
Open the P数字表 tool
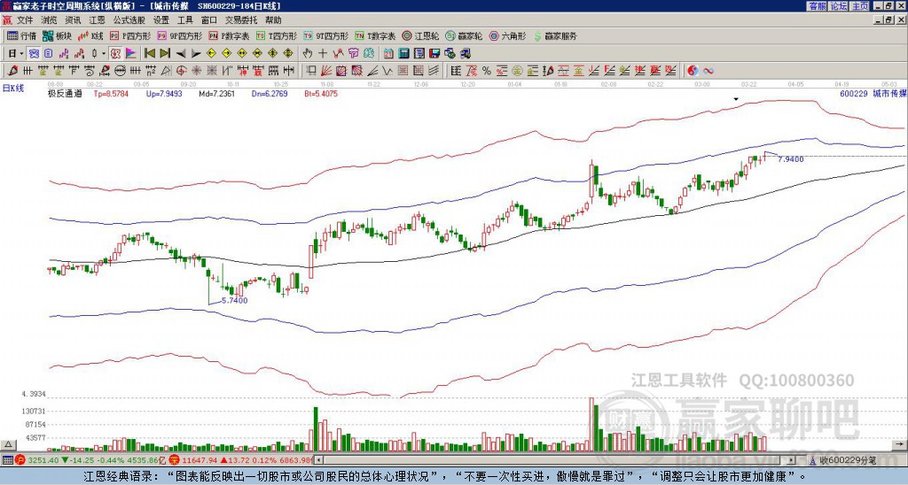pos(229,35)
